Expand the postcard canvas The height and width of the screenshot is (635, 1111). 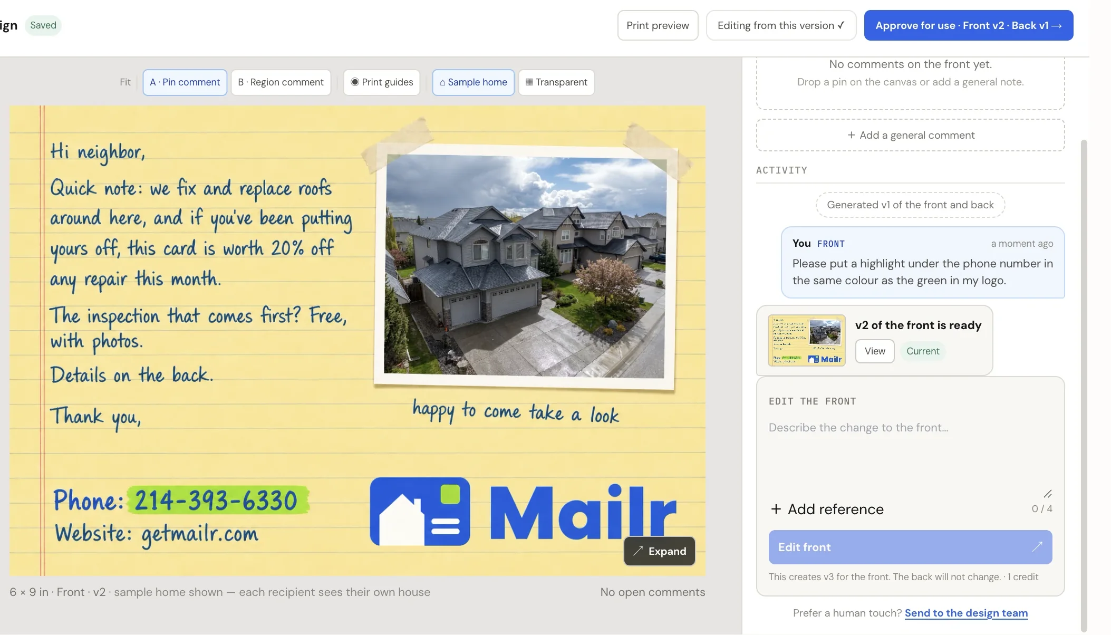point(659,551)
